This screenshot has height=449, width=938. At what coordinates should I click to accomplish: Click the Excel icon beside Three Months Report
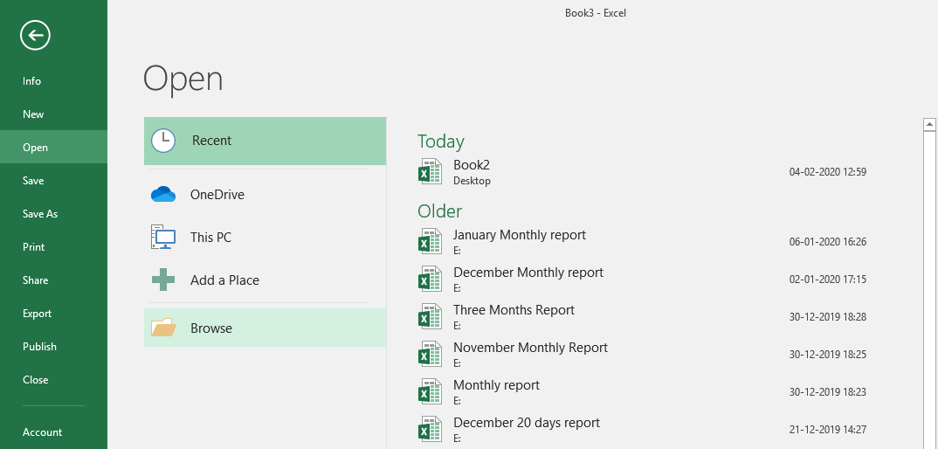pyautogui.click(x=430, y=316)
